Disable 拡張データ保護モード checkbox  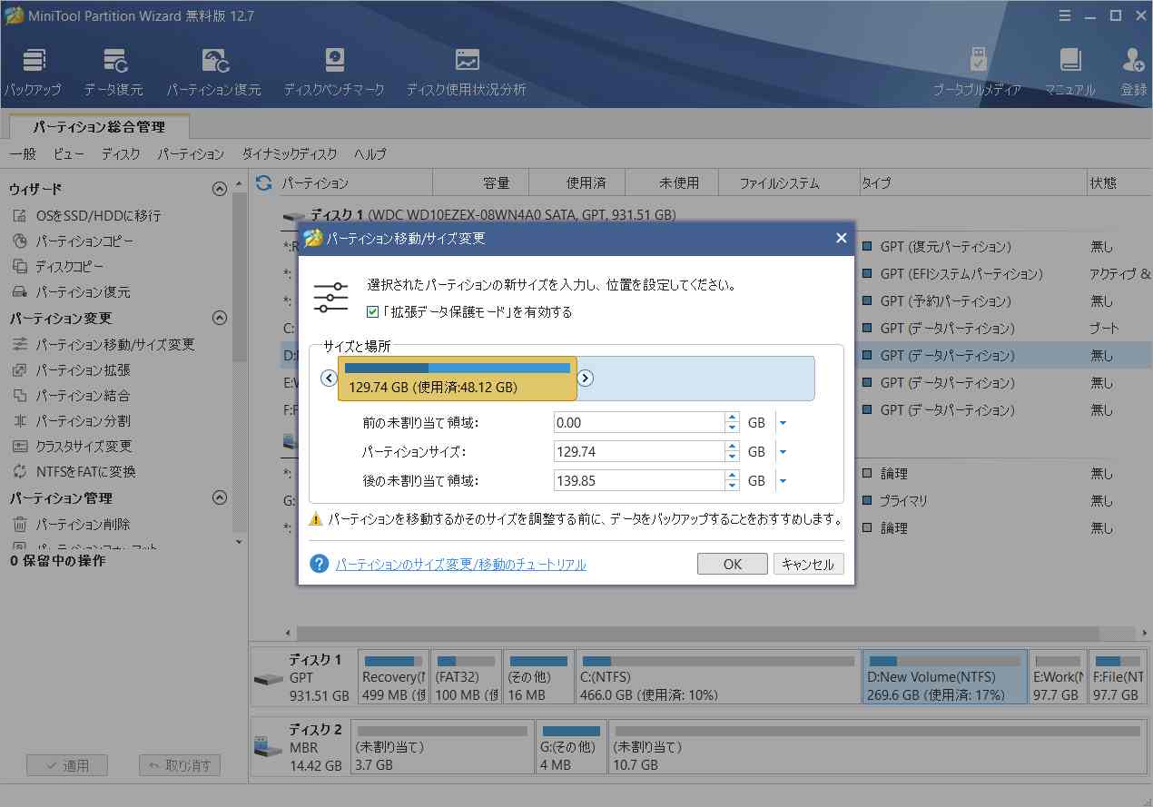(x=373, y=311)
